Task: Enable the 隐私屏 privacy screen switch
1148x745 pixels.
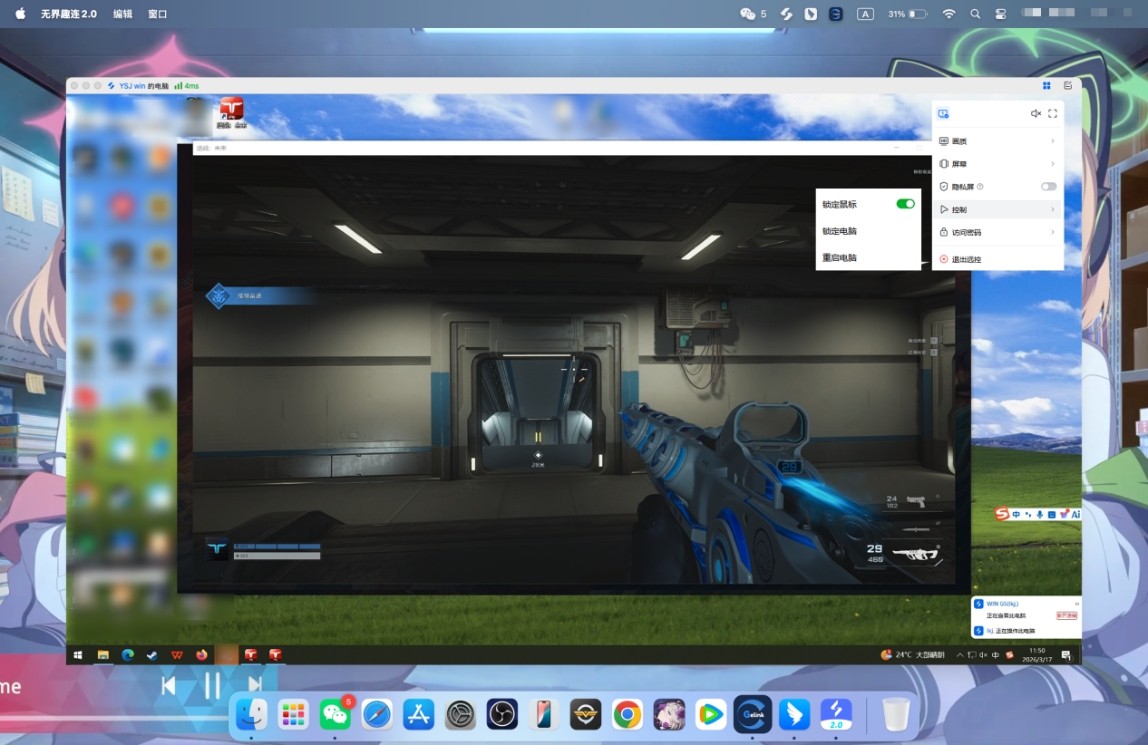Action: pyautogui.click(x=1048, y=187)
